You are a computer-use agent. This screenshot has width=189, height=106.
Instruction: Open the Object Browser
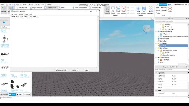(36, 8)
